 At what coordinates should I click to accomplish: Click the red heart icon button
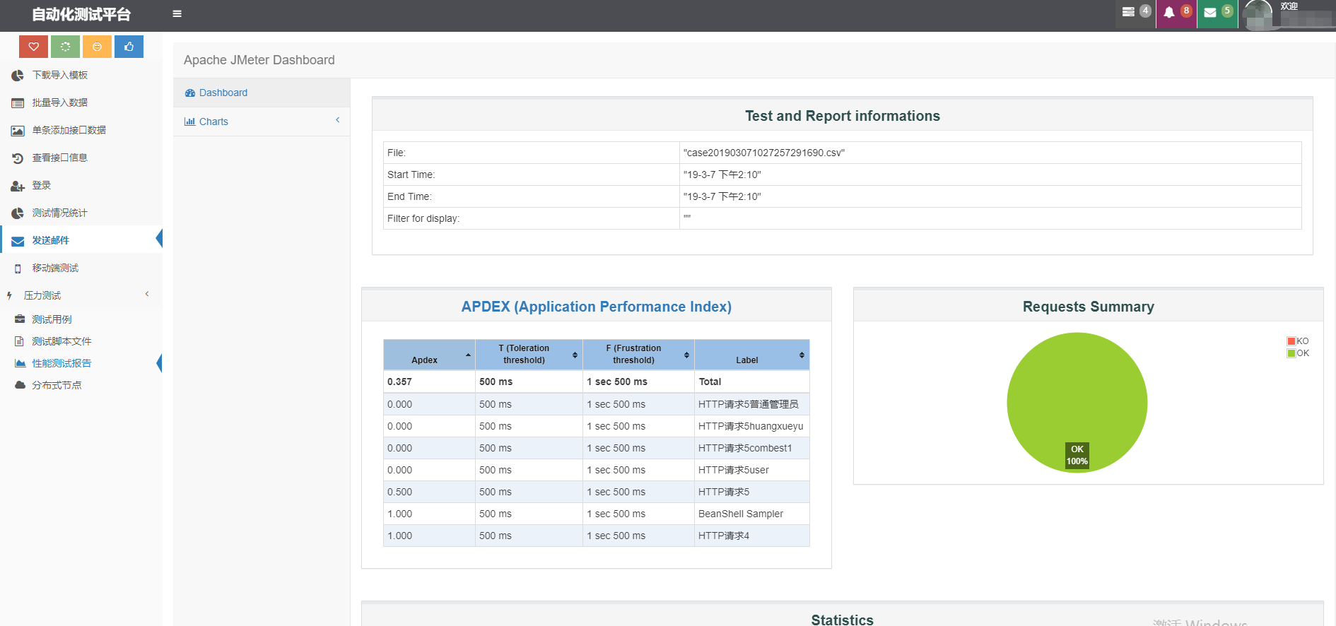(x=33, y=47)
